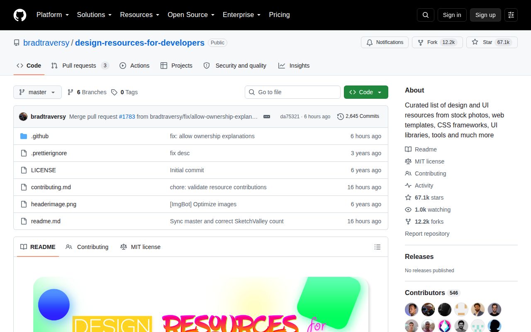This screenshot has width=531, height=332.
Task: View 12.2k forks in sidebar
Action: (x=424, y=222)
